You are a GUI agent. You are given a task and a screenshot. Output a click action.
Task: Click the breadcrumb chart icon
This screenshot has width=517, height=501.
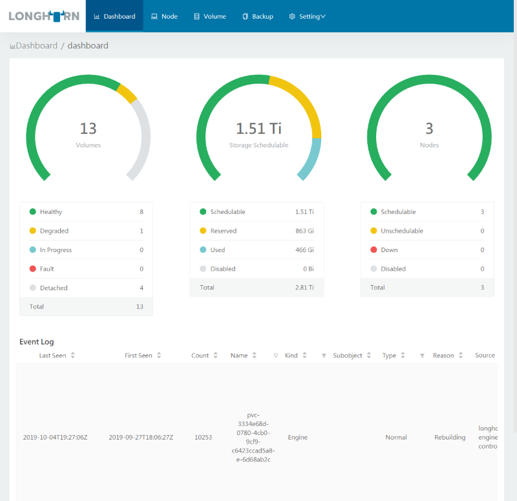[x=12, y=46]
